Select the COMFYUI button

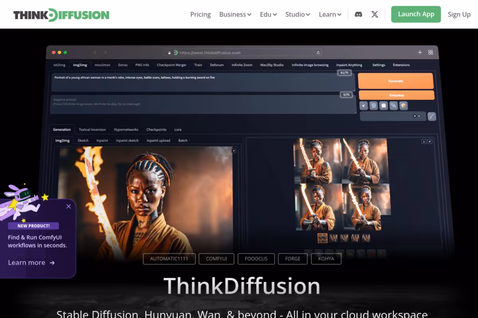(x=216, y=259)
